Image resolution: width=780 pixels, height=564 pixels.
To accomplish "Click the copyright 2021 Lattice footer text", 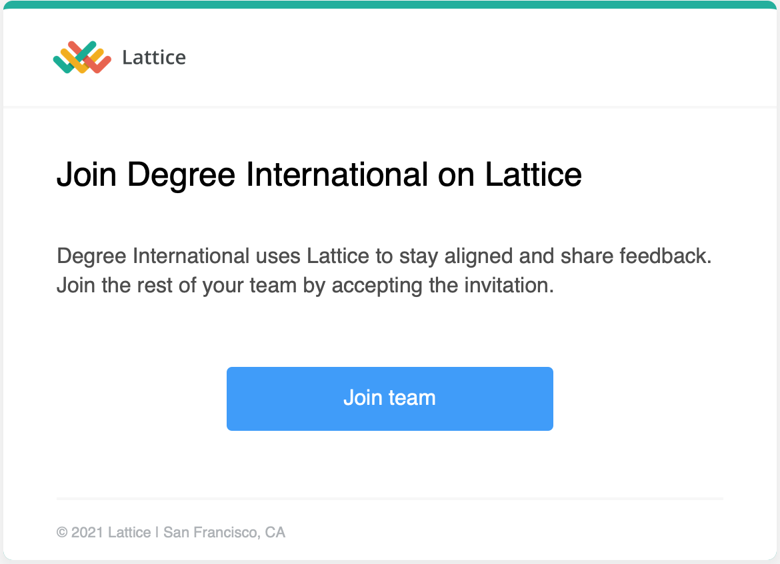I will point(103,532).
